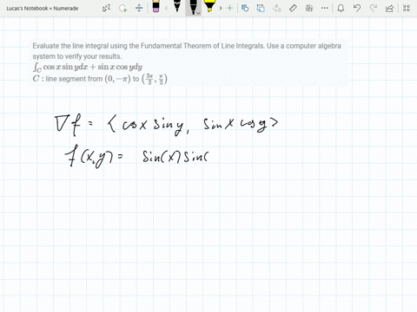Viewport: 417px width, 312px height.
Task: Click the Lucas's Notebook » Numerade title
Action: [43, 9]
